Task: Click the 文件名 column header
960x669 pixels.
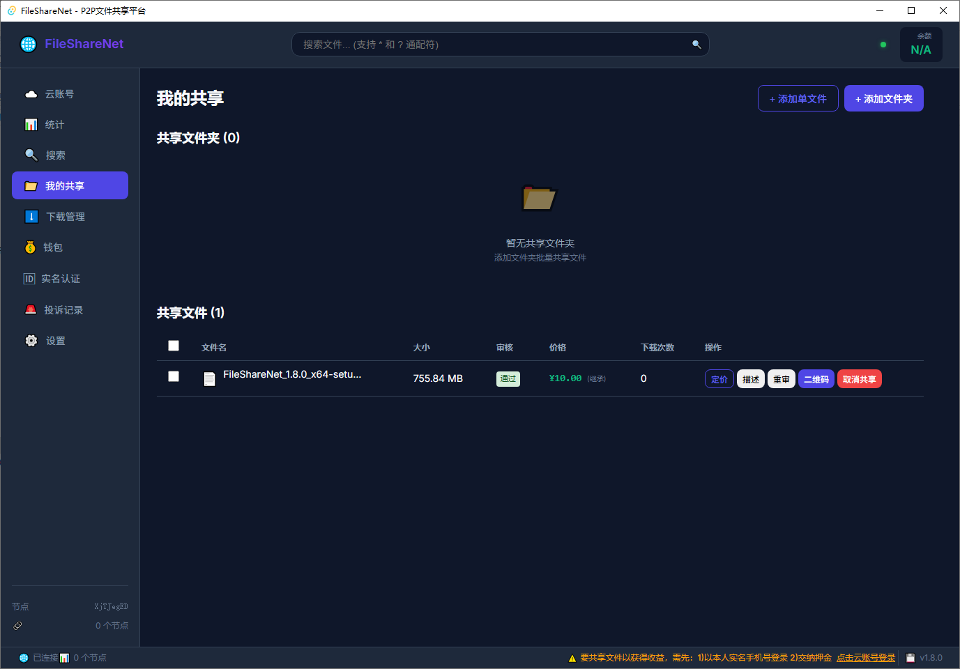Action: 214,347
